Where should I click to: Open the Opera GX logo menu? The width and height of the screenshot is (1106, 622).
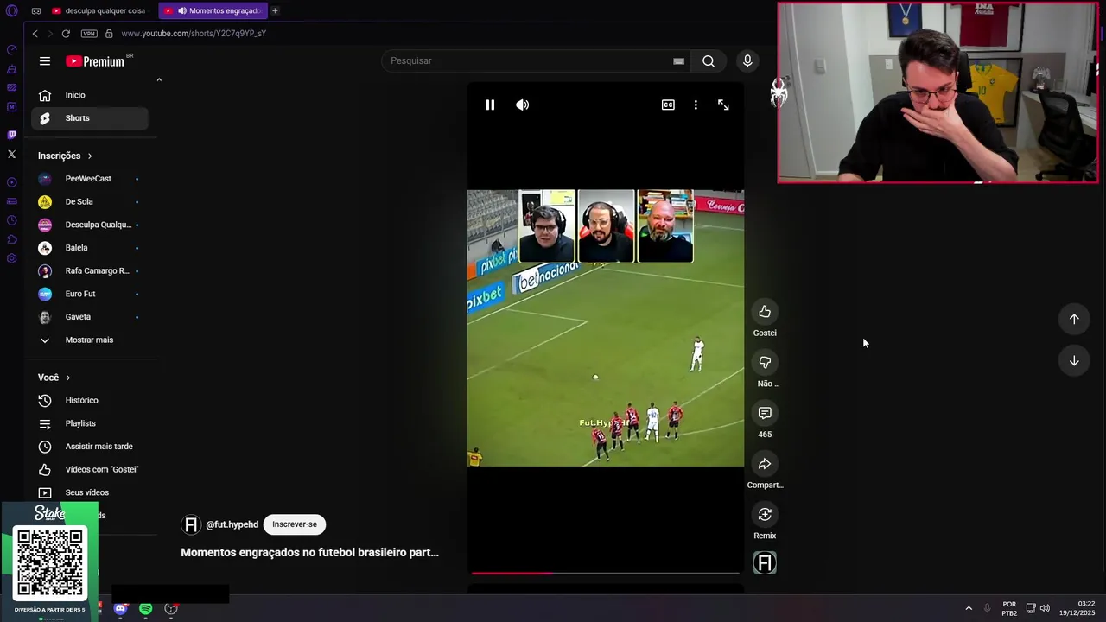coord(12,10)
